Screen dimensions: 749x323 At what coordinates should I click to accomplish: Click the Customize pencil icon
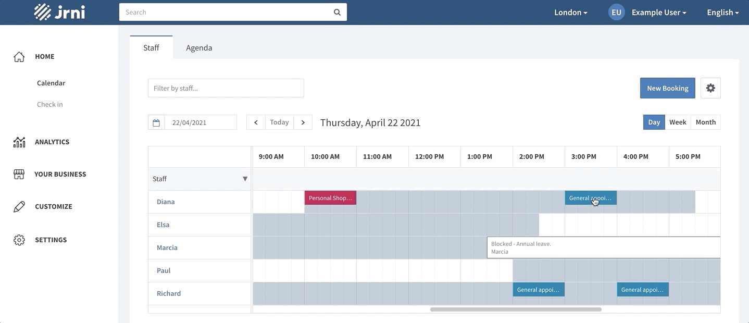19,206
